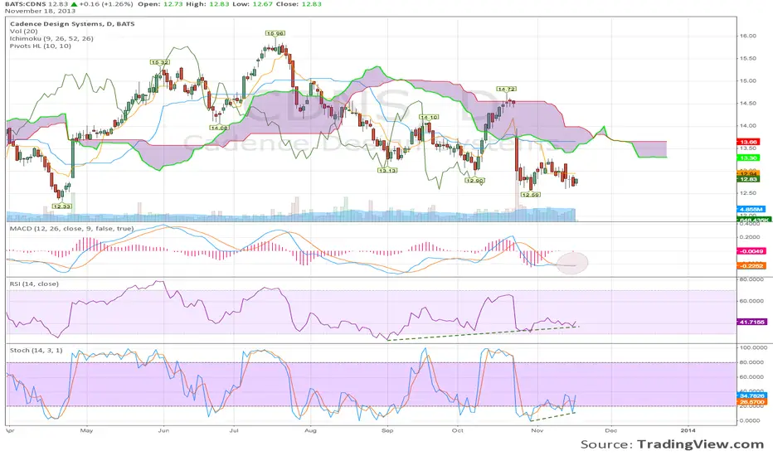Click the 12.90 pivot low marker
The height and width of the screenshot is (456, 773).
(474, 181)
